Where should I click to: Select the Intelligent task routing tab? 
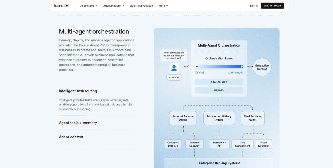point(78,91)
